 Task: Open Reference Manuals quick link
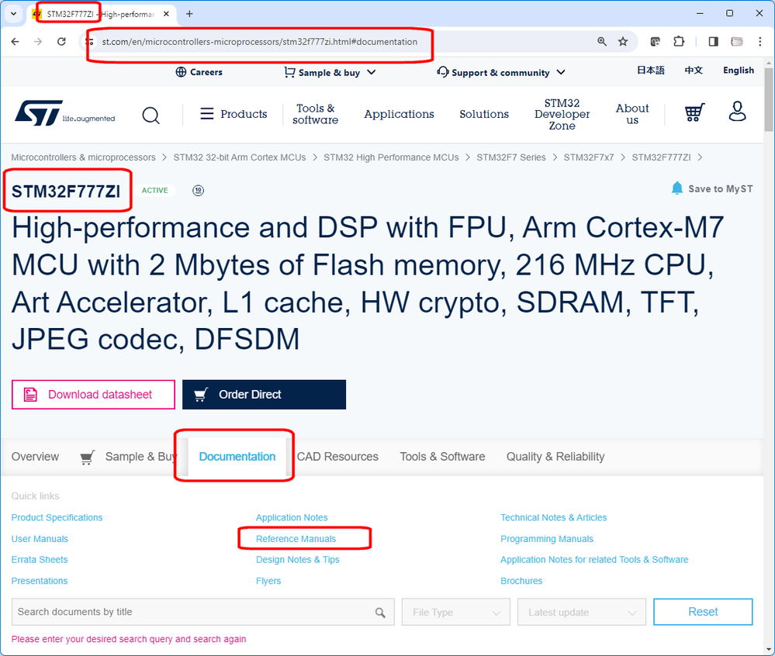coord(296,539)
